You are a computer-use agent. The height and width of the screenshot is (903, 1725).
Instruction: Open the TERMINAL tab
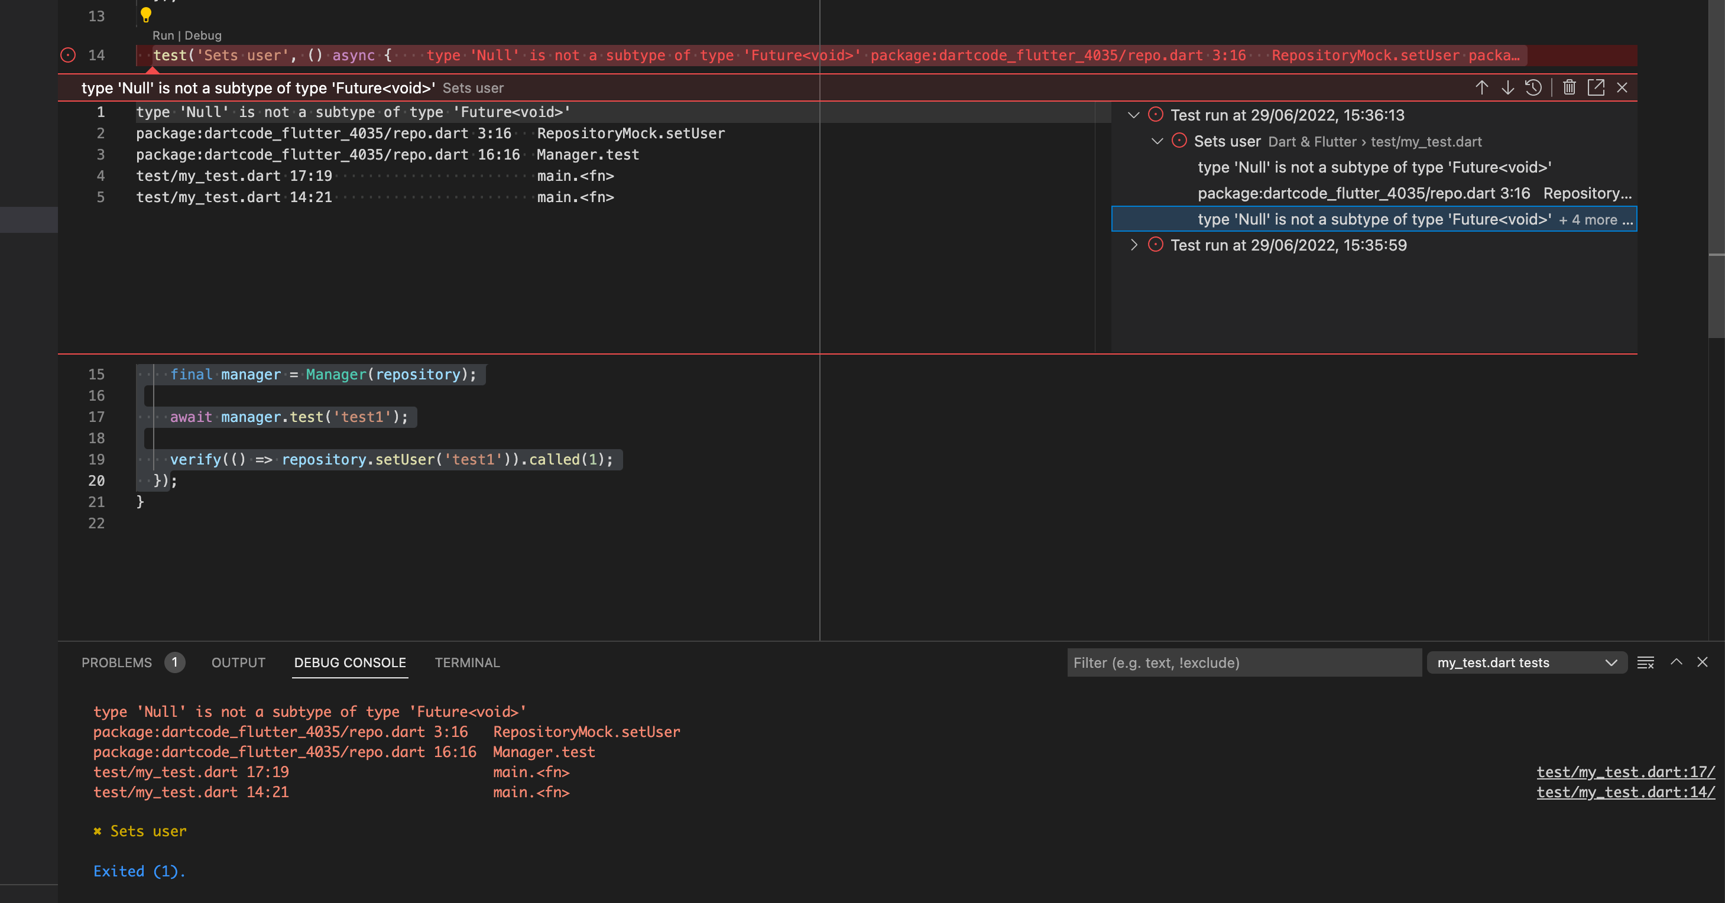pyautogui.click(x=467, y=662)
